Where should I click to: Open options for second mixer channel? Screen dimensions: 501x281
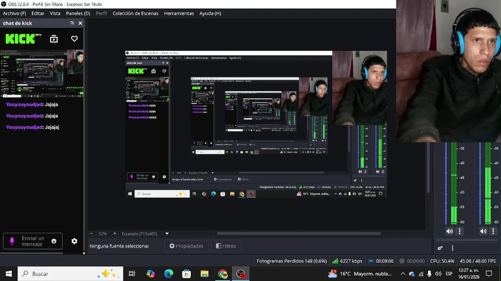pos(493,231)
